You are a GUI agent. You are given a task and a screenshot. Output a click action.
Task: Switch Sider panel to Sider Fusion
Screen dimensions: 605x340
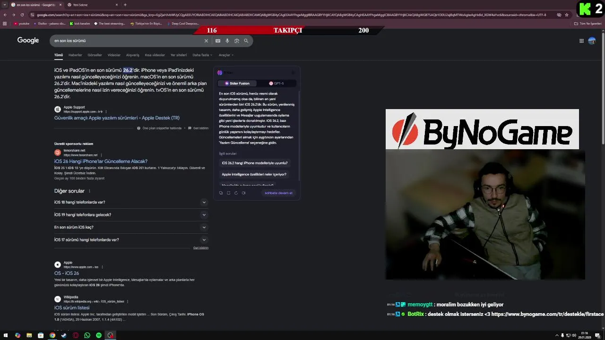237,83
